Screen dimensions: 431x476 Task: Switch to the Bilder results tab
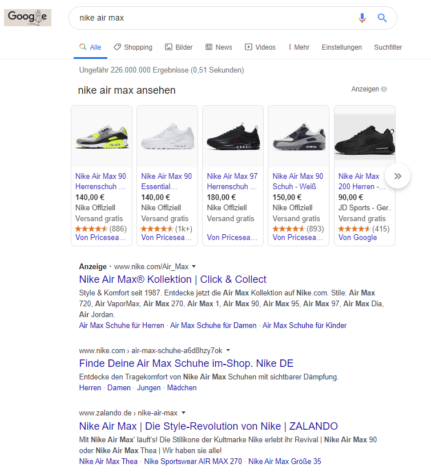coord(179,47)
